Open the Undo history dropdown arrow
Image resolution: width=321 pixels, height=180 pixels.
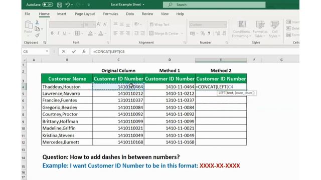(72, 4)
